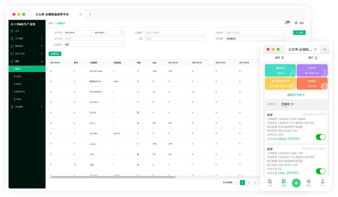Click the 数据导出 export button

(55, 54)
